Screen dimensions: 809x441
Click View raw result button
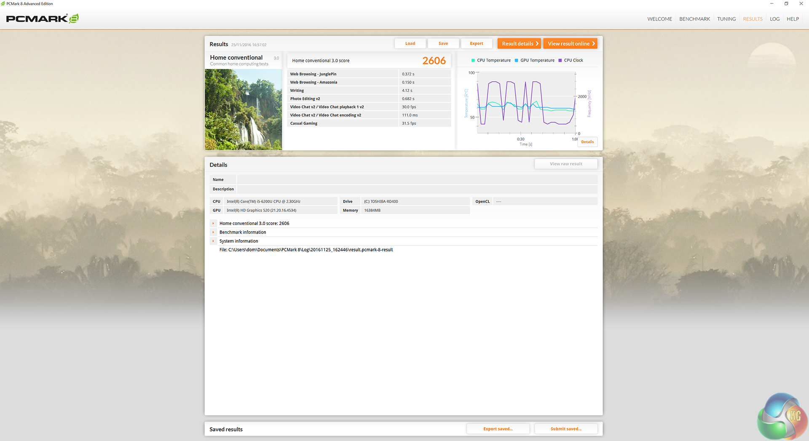(x=566, y=164)
